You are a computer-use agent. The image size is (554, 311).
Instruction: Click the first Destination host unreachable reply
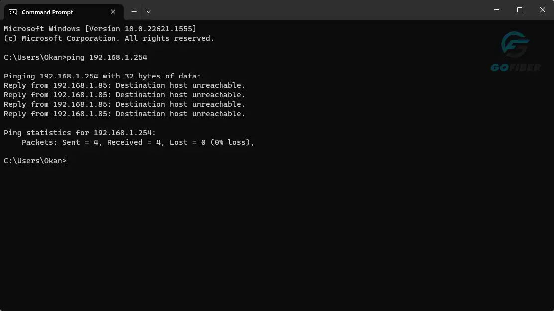124,85
